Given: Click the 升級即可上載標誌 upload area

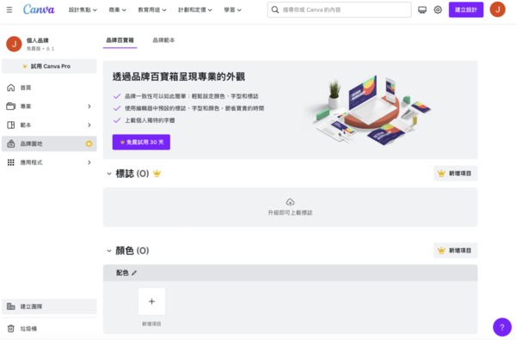Looking at the screenshot, I should click(291, 207).
